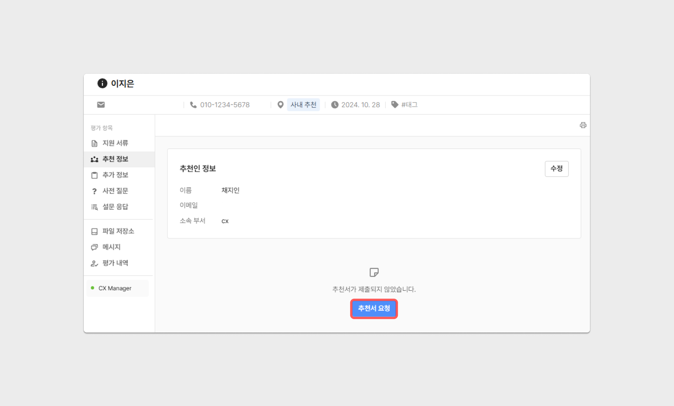Click the email envelope icon

click(x=101, y=105)
